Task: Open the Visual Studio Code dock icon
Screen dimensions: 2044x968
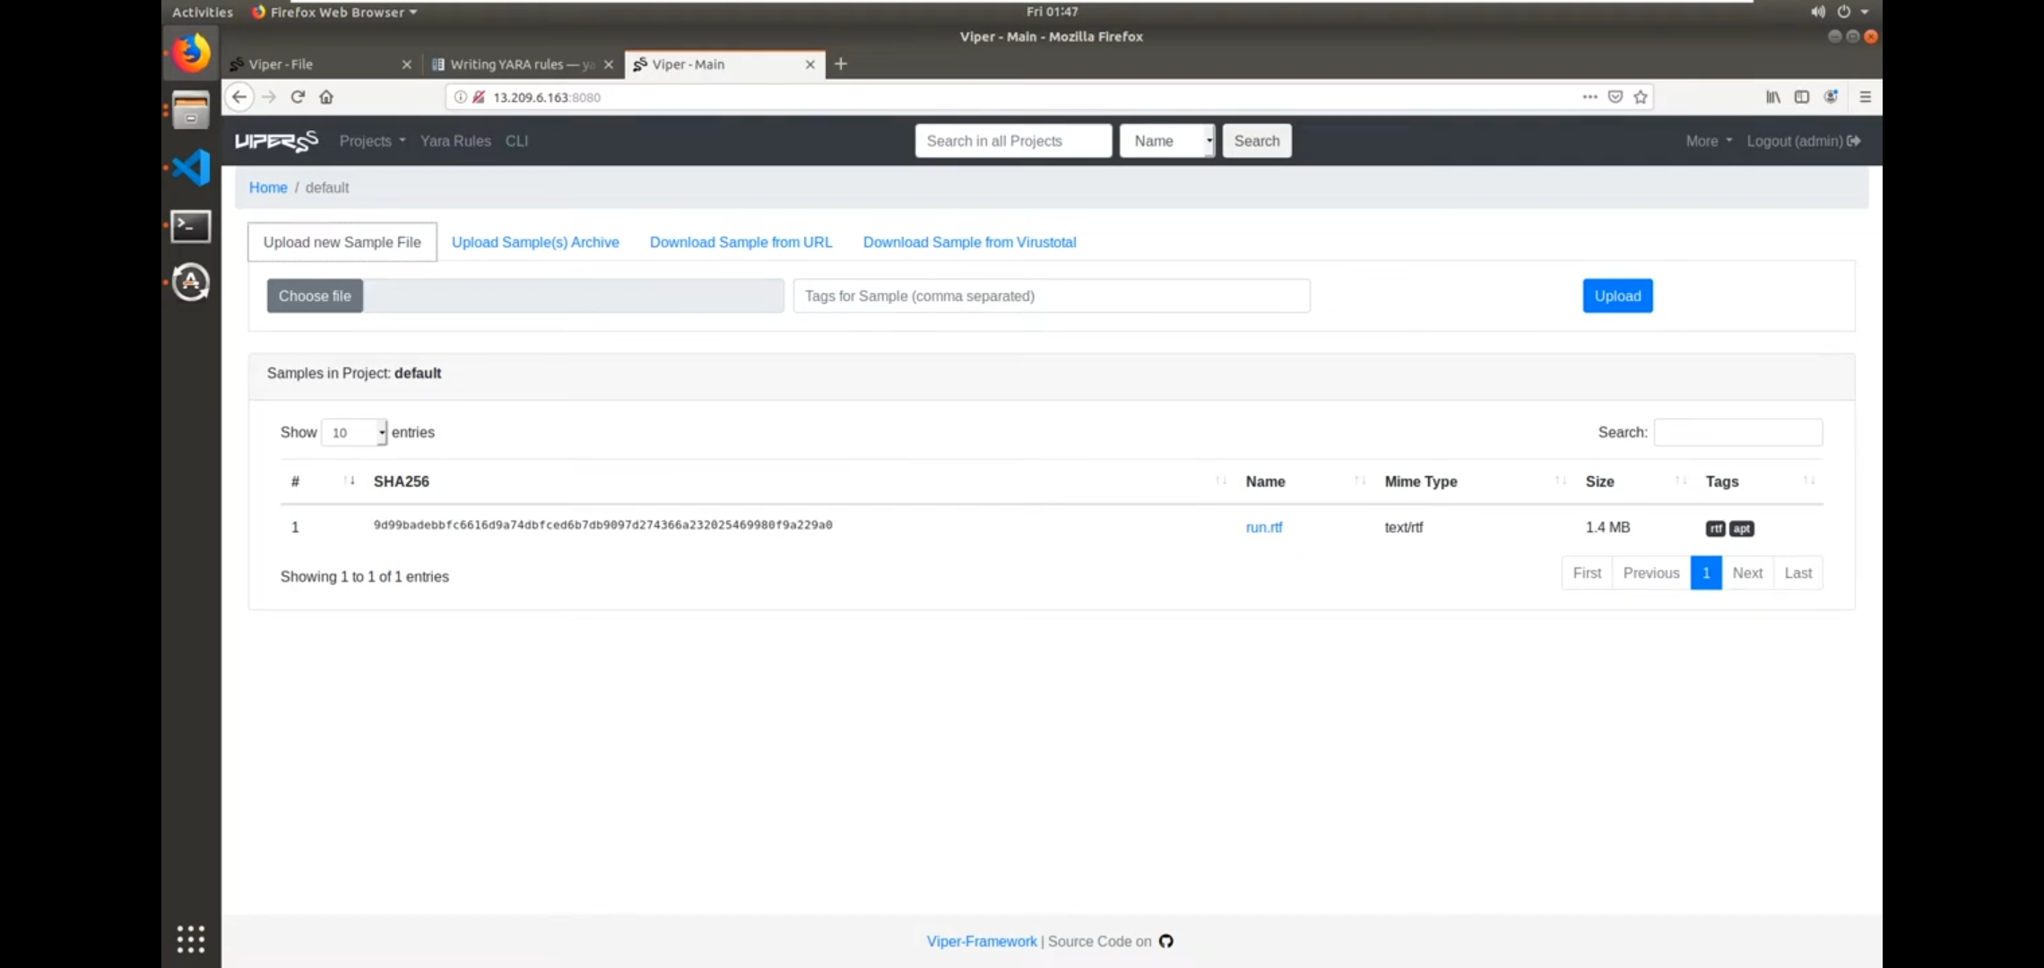Action: pos(191,168)
